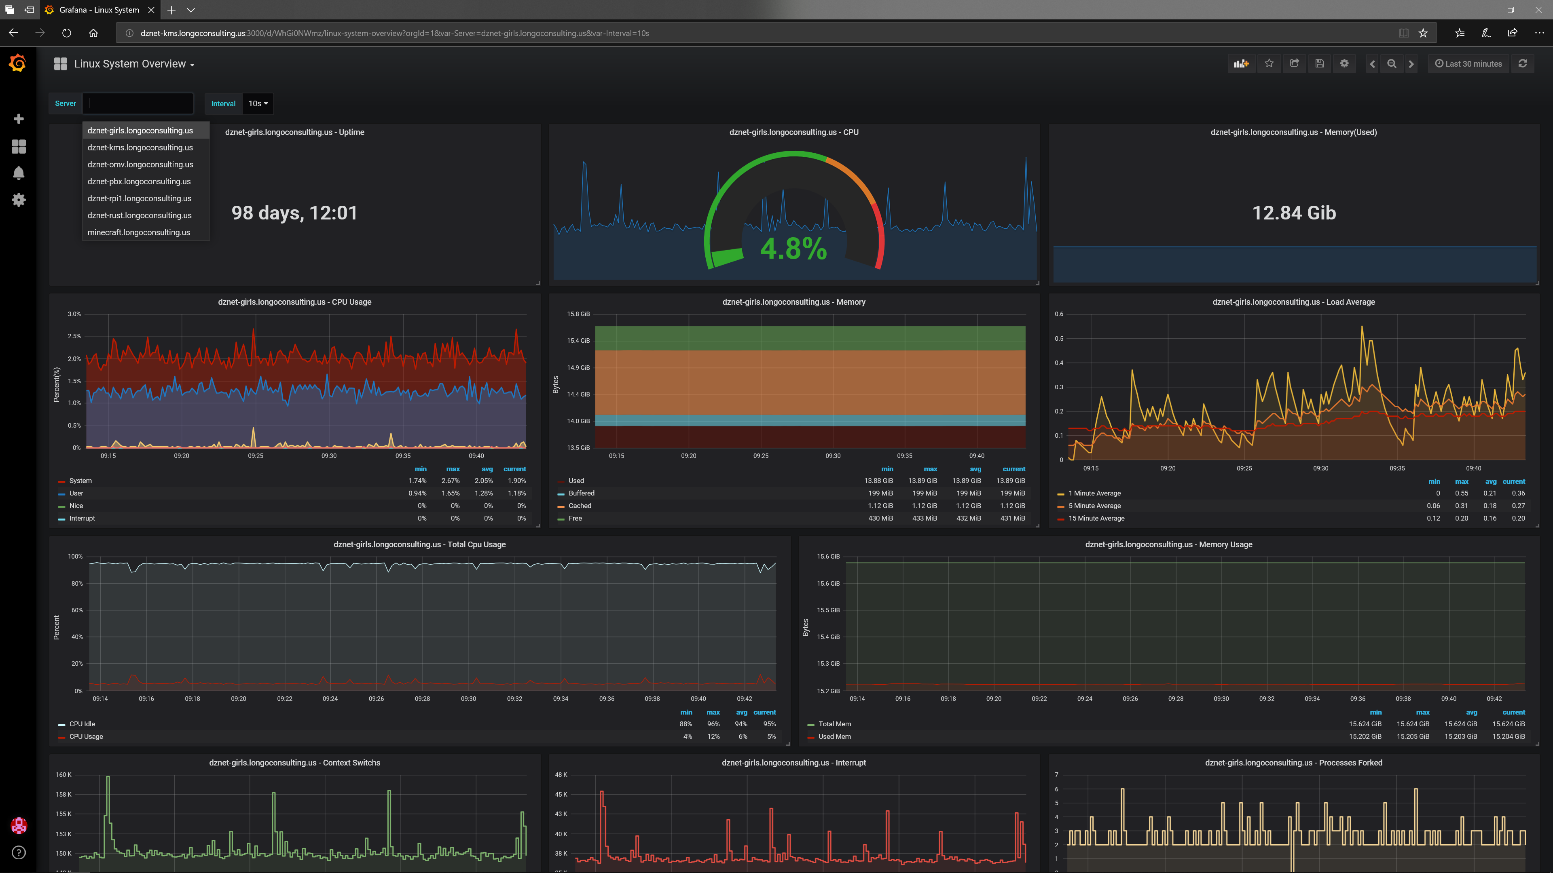The height and width of the screenshot is (873, 1553).
Task: Open Linux System Overview dashboard dropdown
Action: pos(134,64)
